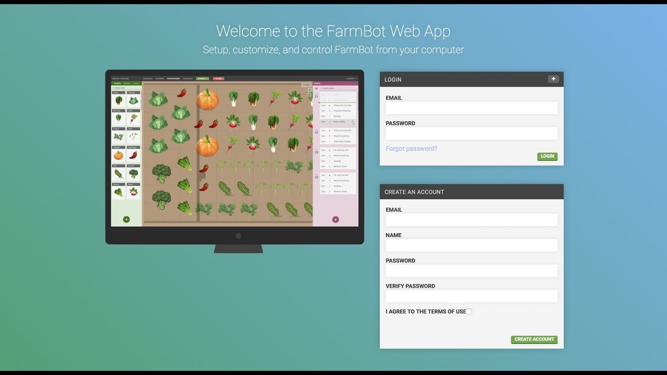Tick the agree to Terms of Use checkbox
667x375 pixels.
[x=469, y=311]
